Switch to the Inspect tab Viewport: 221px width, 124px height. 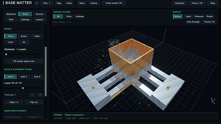pos(40,20)
